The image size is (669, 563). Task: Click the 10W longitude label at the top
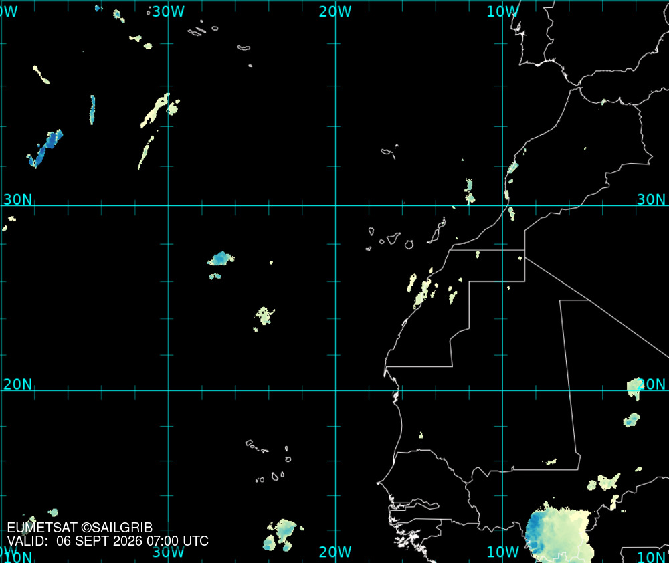point(502,11)
